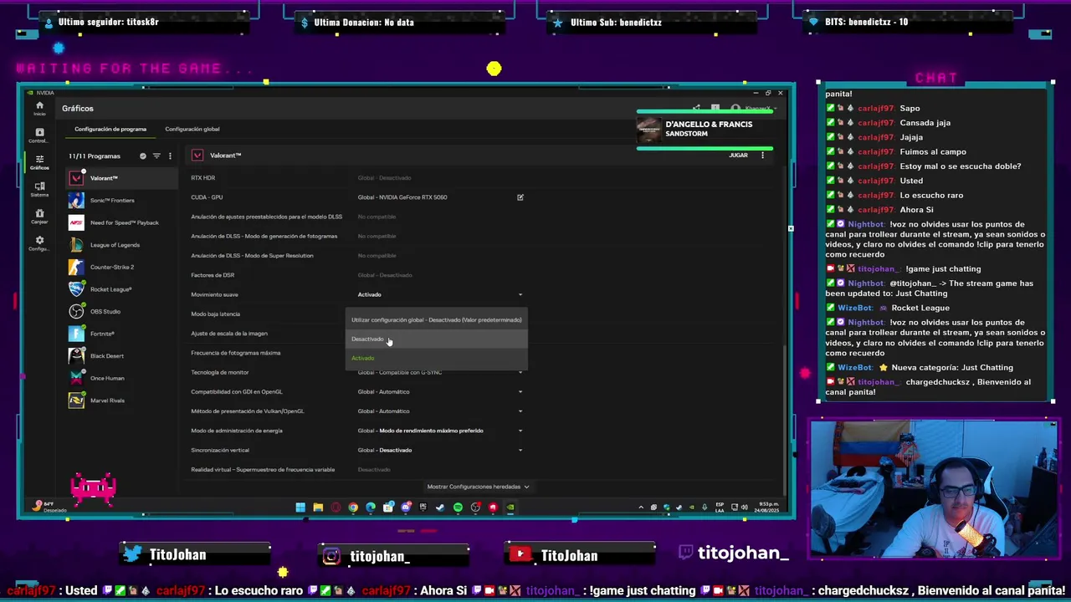Screen dimensions: 1071x602
Task: Select the Gráficos sidebar icon
Action: [x=39, y=161]
